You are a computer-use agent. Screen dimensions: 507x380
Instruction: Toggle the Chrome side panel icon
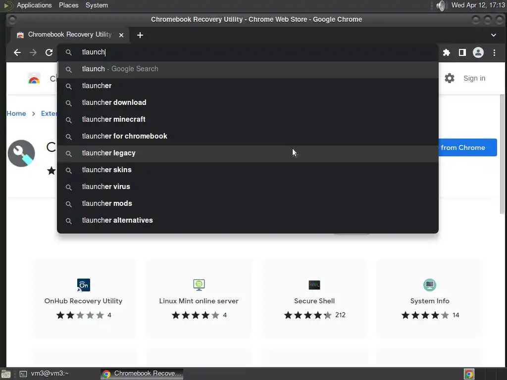[x=462, y=52]
